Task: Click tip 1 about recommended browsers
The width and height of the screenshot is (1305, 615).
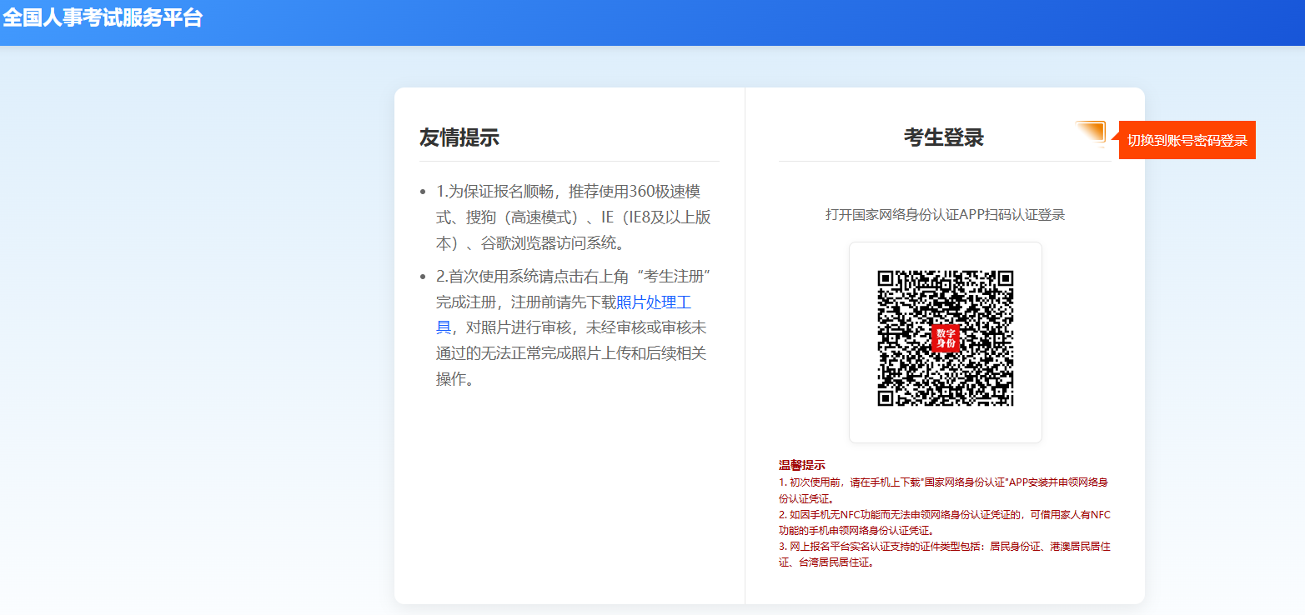Action: coord(574,217)
